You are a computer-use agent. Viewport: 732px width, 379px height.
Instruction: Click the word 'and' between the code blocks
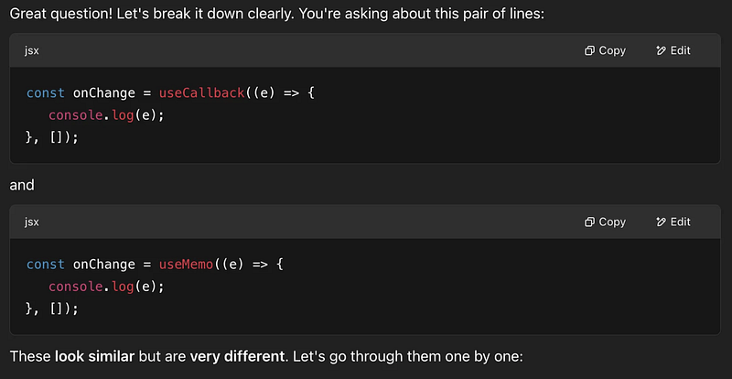(22, 185)
